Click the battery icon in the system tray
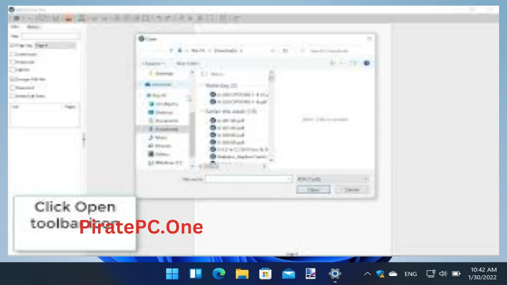Screen dimensions: 507x285 (456, 274)
